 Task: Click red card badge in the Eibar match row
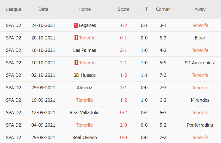coord(76,38)
